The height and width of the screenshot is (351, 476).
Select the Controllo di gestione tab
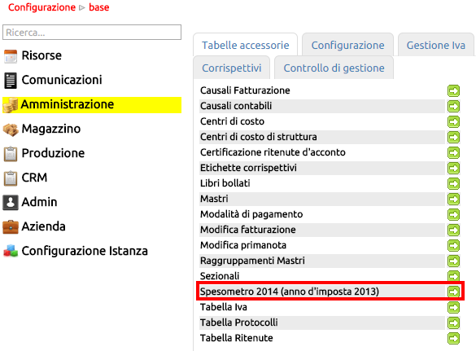tap(334, 68)
